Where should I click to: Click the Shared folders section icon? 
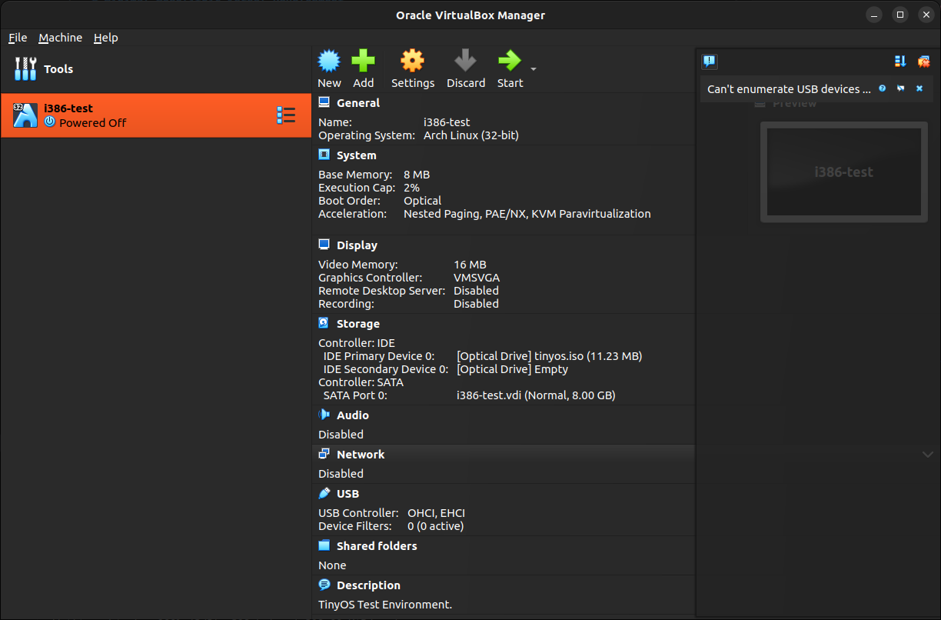pyautogui.click(x=324, y=545)
